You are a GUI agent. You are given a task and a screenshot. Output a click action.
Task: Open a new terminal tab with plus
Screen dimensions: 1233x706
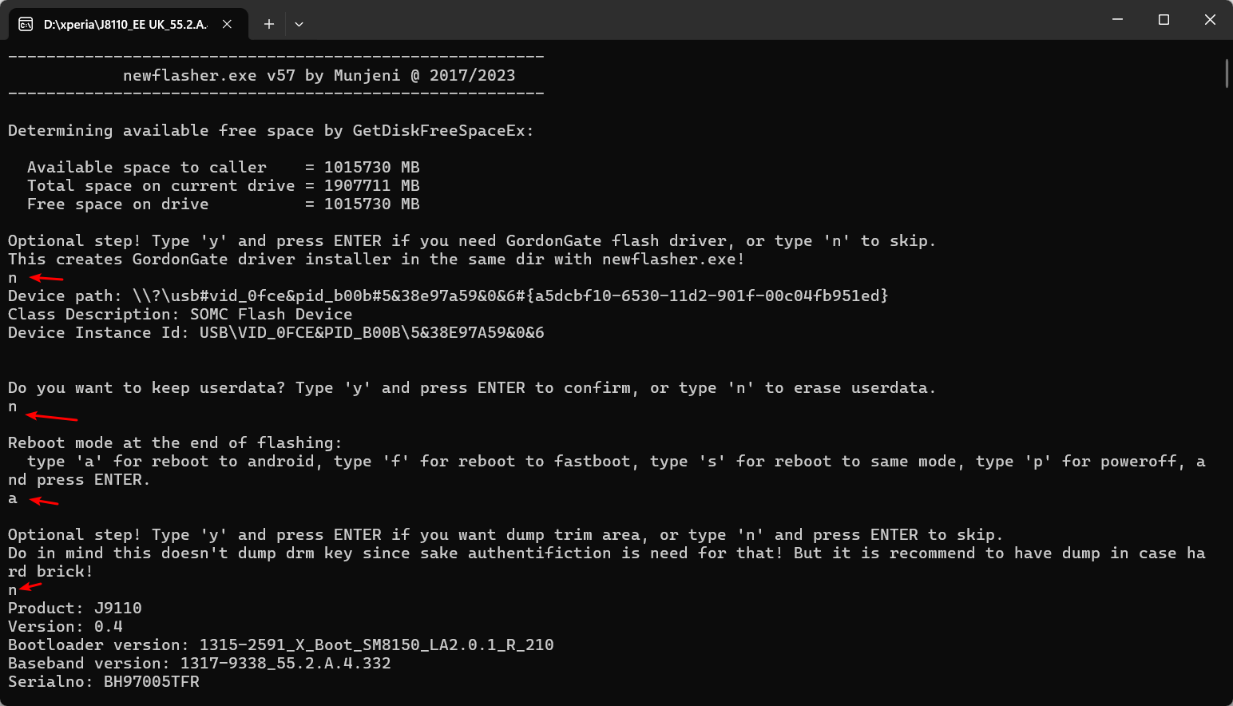coord(269,24)
